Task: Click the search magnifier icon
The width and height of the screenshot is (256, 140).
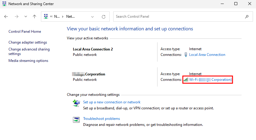Action: (x=247, y=17)
